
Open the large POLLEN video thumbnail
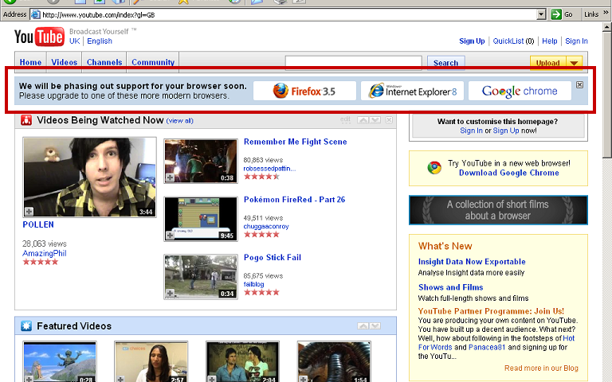pyautogui.click(x=89, y=177)
